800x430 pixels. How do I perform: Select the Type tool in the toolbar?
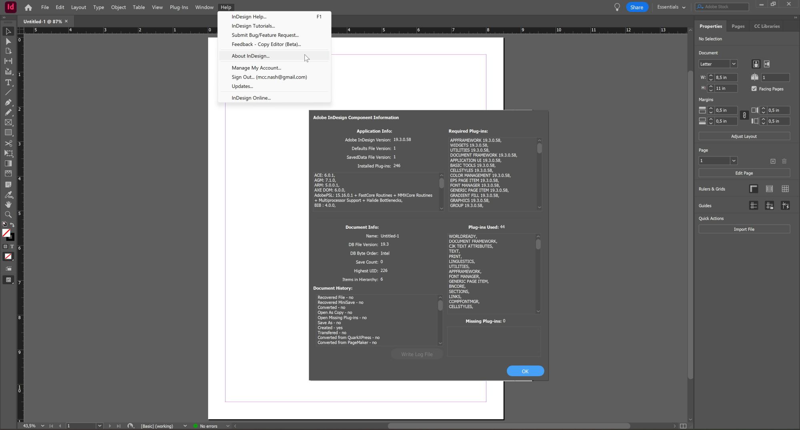(8, 82)
